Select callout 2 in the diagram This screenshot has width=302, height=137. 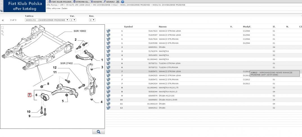point(76,40)
